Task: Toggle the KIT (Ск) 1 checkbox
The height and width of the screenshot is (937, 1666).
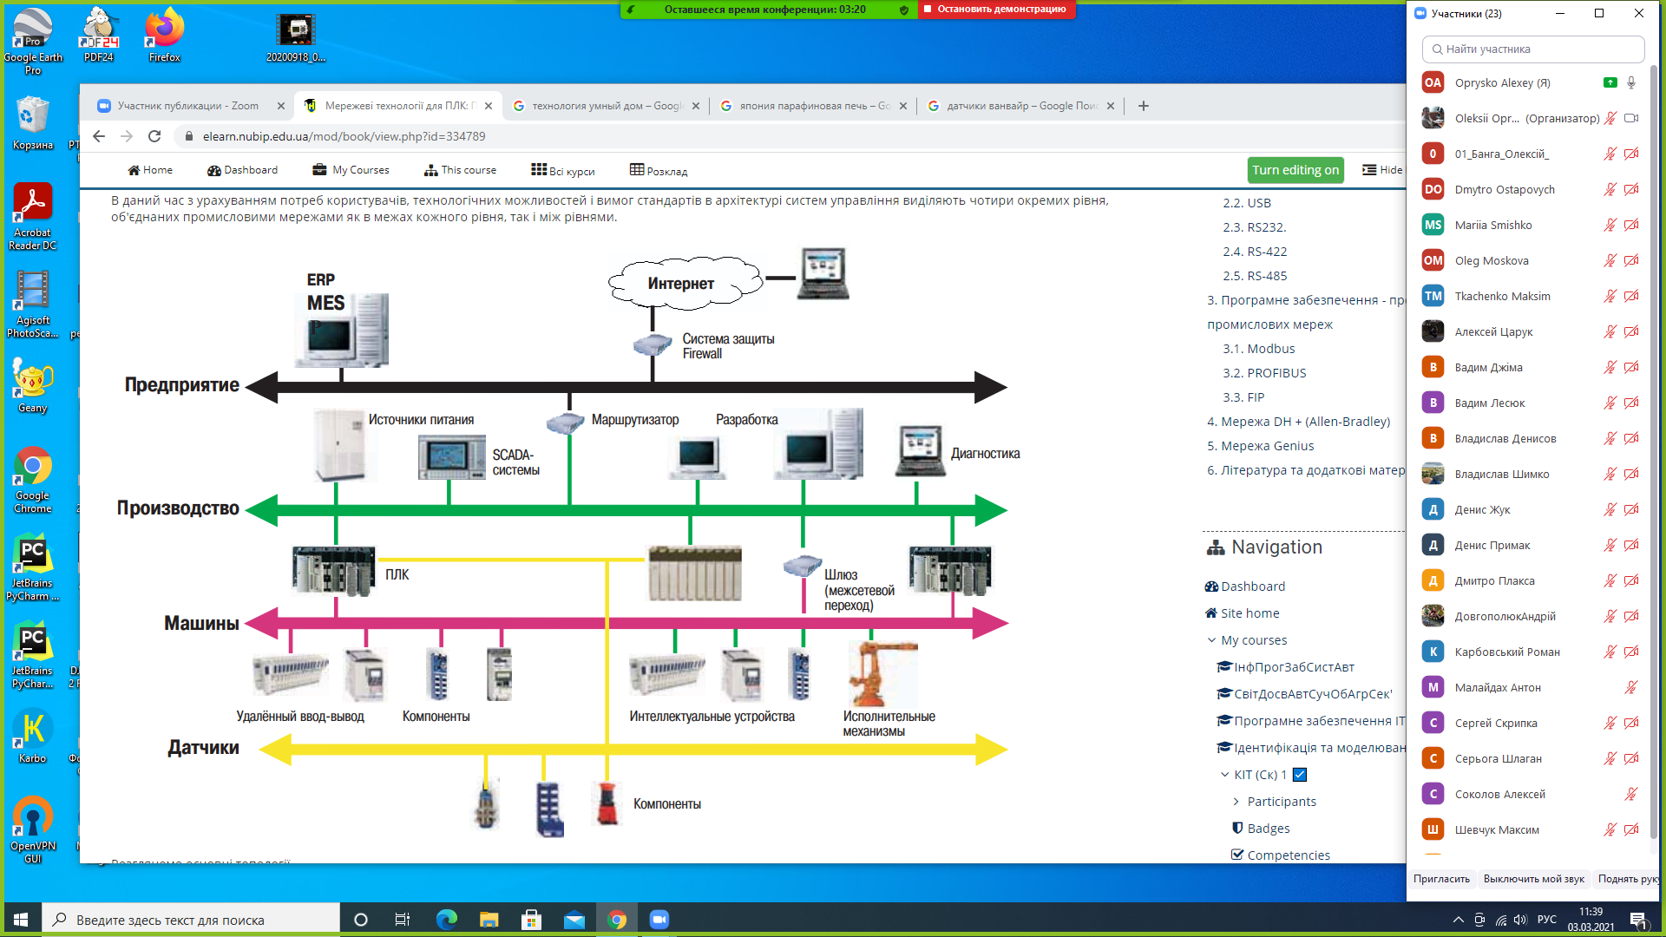Action: 1300,775
